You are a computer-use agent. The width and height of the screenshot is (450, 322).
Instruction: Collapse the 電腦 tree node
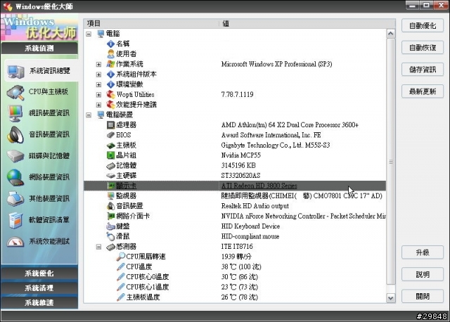89,34
